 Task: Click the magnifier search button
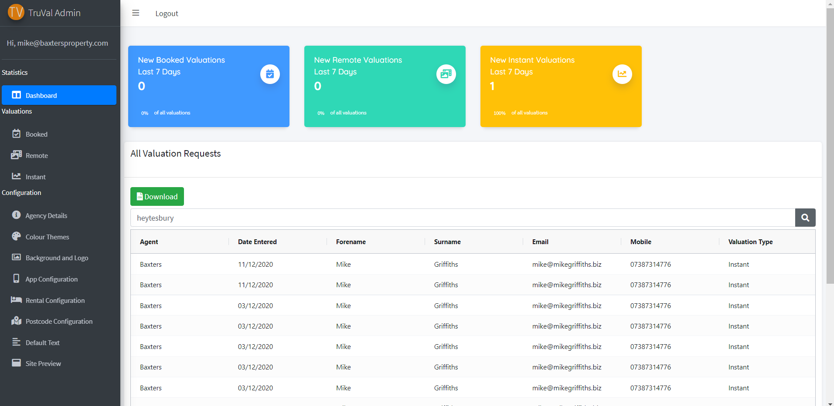point(805,218)
